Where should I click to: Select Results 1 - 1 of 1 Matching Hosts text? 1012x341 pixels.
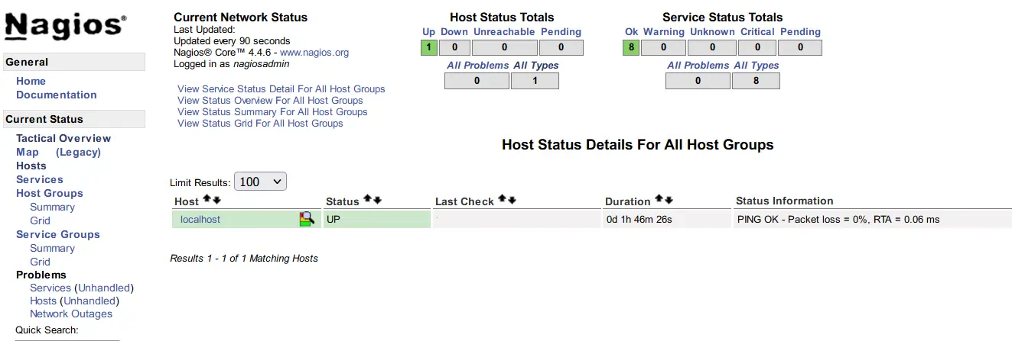[x=244, y=259]
